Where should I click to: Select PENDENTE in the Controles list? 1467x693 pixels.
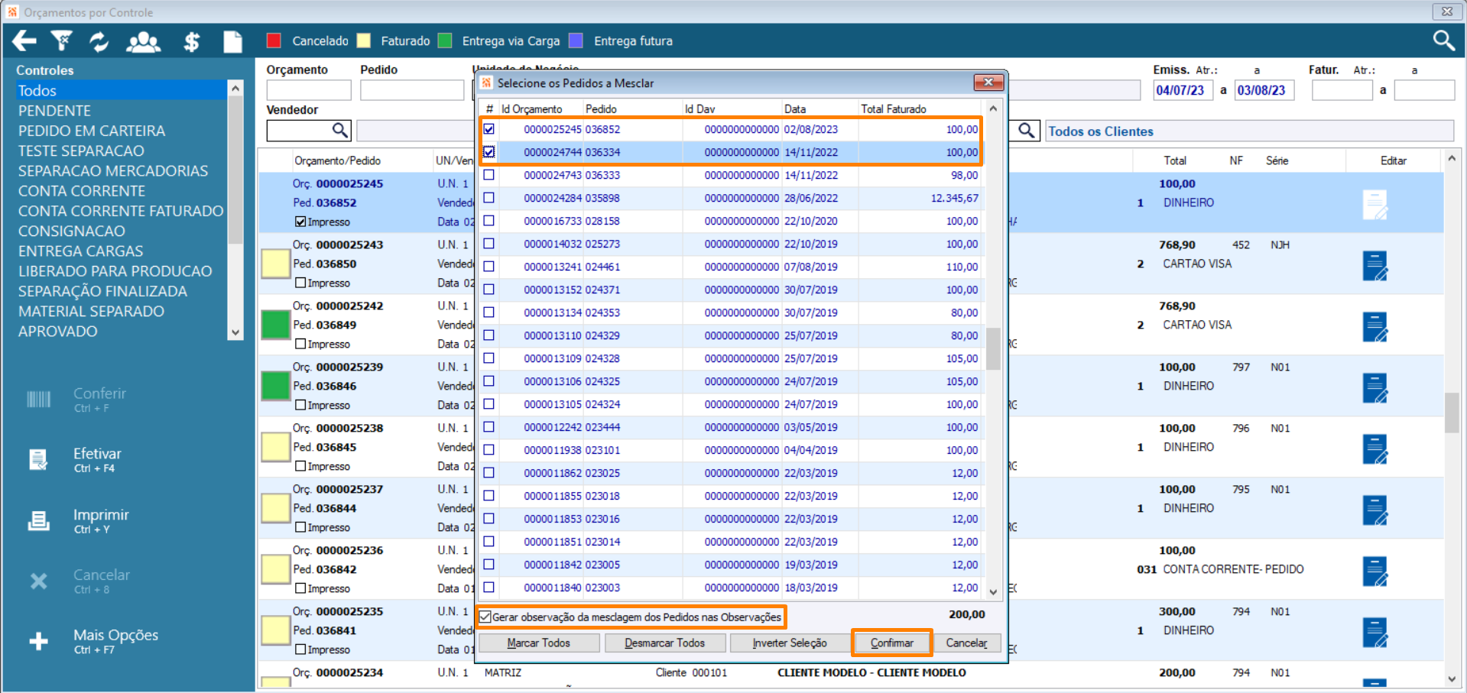[x=54, y=111]
